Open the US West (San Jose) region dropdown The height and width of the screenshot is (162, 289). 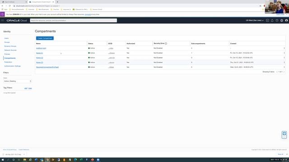click(x=255, y=20)
